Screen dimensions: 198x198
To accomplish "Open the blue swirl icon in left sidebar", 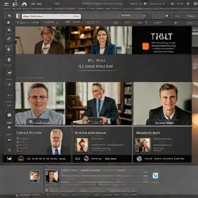I will (9, 39).
